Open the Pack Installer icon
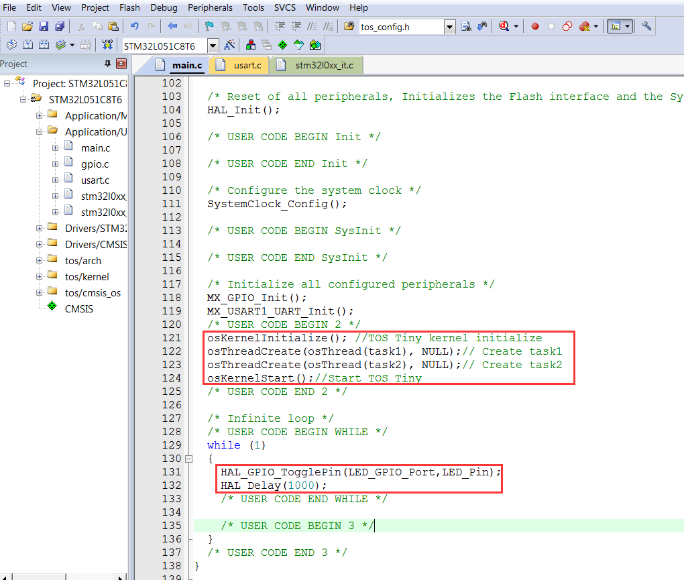 [x=315, y=45]
